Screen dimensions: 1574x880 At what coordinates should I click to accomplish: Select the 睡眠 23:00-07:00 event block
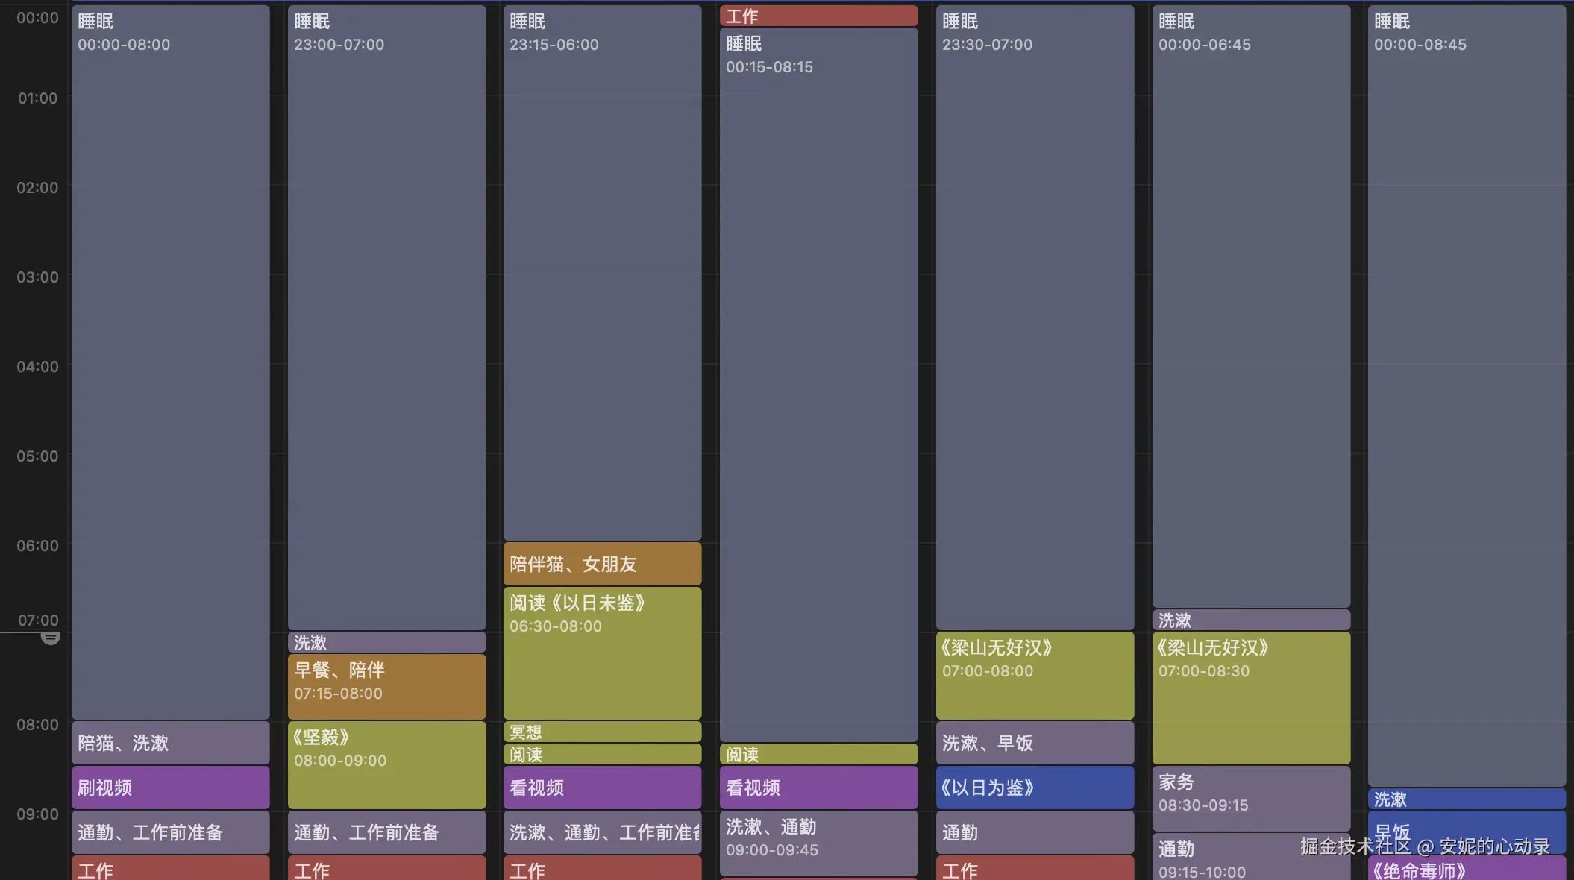tap(386, 317)
